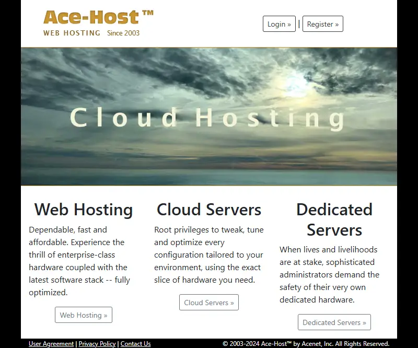Image resolution: width=418 pixels, height=348 pixels.
Task: View the Privacy Policy link
Action: (x=97, y=344)
